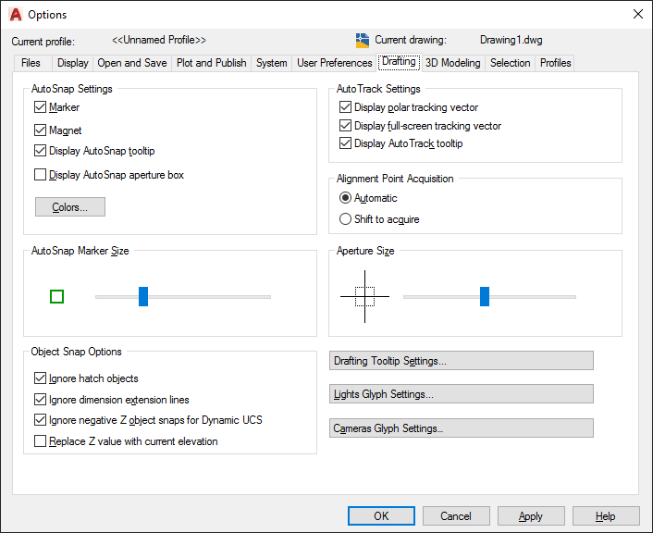Click the green AutoSnap marker preview square
The image size is (653, 533).
pyautogui.click(x=56, y=296)
